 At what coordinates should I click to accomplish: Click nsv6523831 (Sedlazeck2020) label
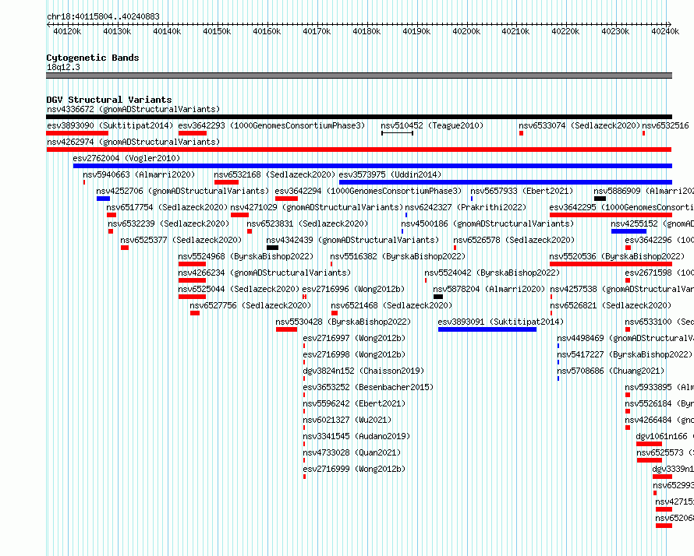[x=307, y=223]
